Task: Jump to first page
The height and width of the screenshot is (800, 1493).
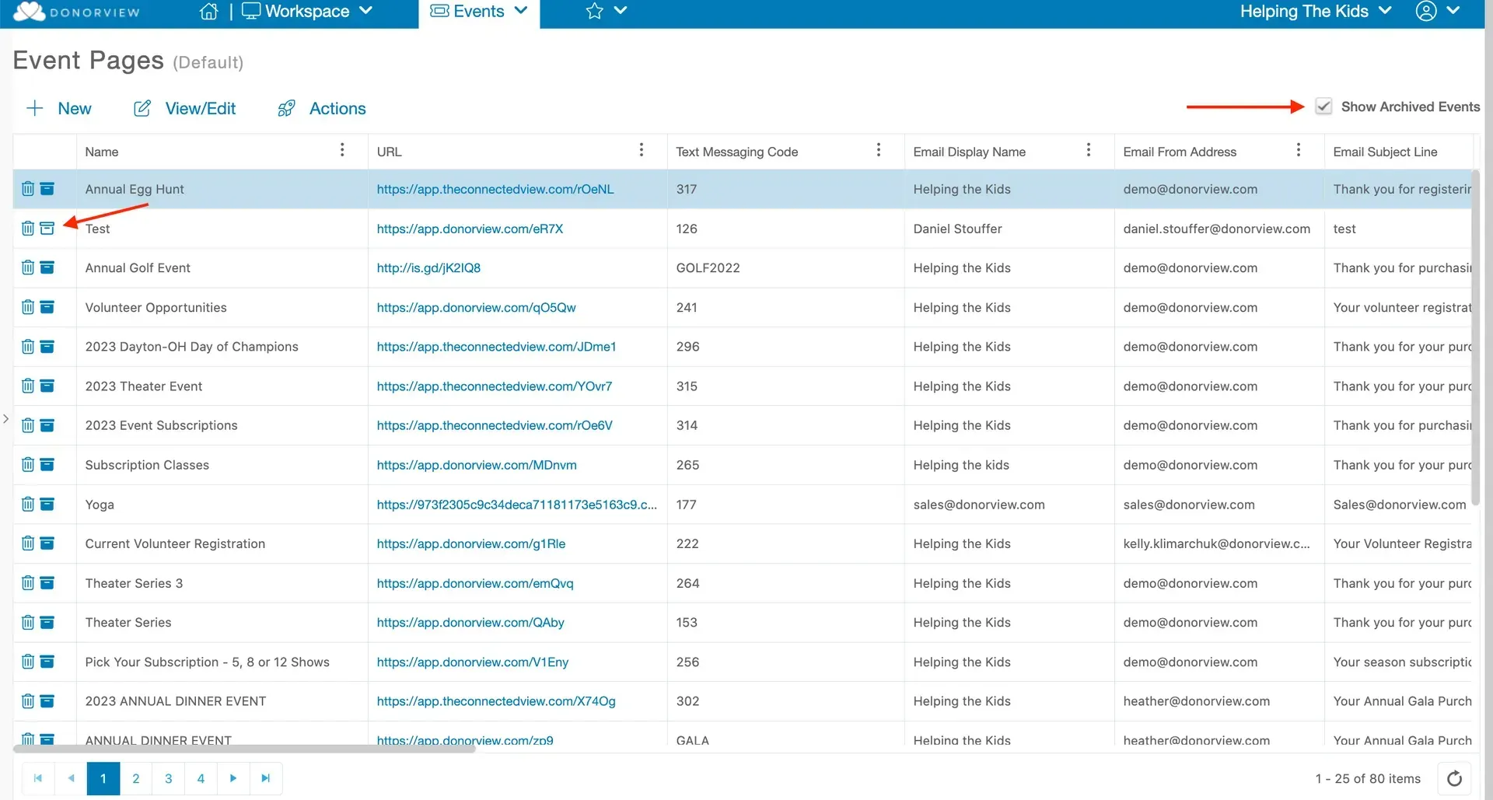Action: [38, 778]
